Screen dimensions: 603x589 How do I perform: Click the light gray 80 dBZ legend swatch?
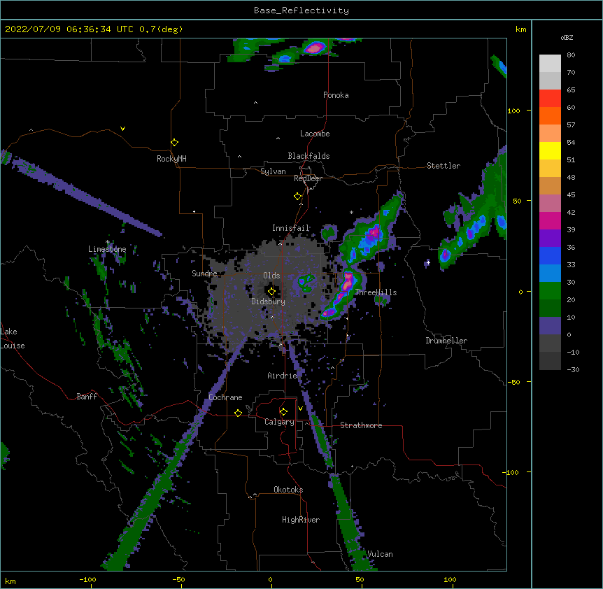(x=550, y=64)
